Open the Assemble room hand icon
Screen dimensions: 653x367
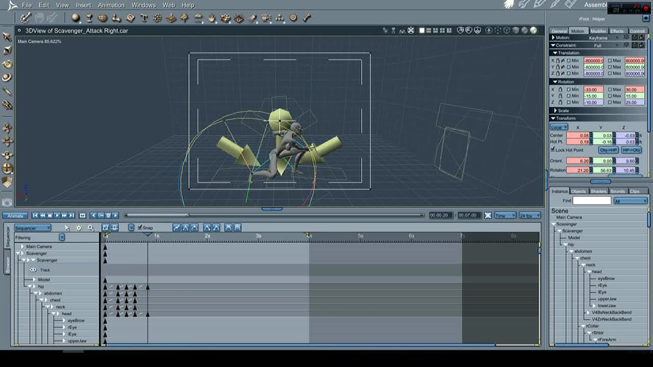509,5
